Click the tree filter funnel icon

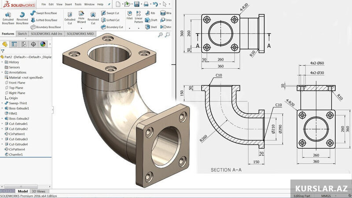(x=3, y=51)
